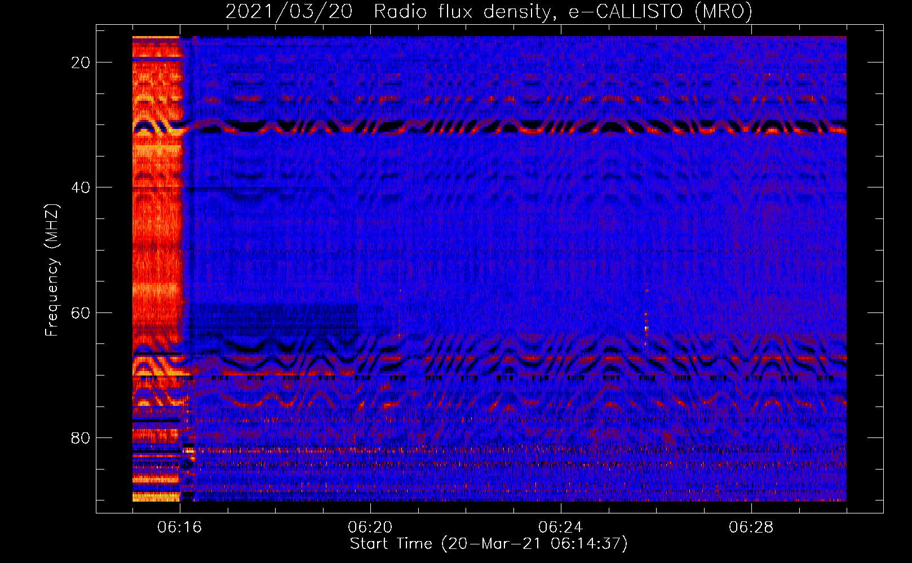The image size is (912, 563).
Task: Select the '06:16' time axis label
Action: (x=180, y=528)
